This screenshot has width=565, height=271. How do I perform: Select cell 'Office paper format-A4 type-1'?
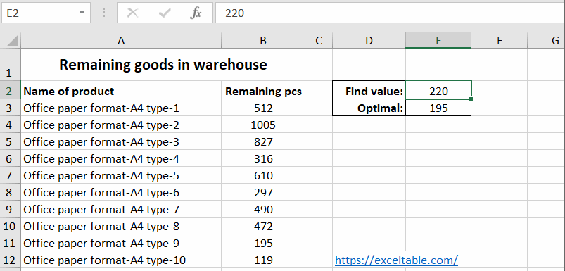click(x=121, y=108)
